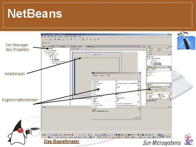Screen dimensions: 196x147
Task: Open Navigator view dropdown
Action: pos(170,69)
